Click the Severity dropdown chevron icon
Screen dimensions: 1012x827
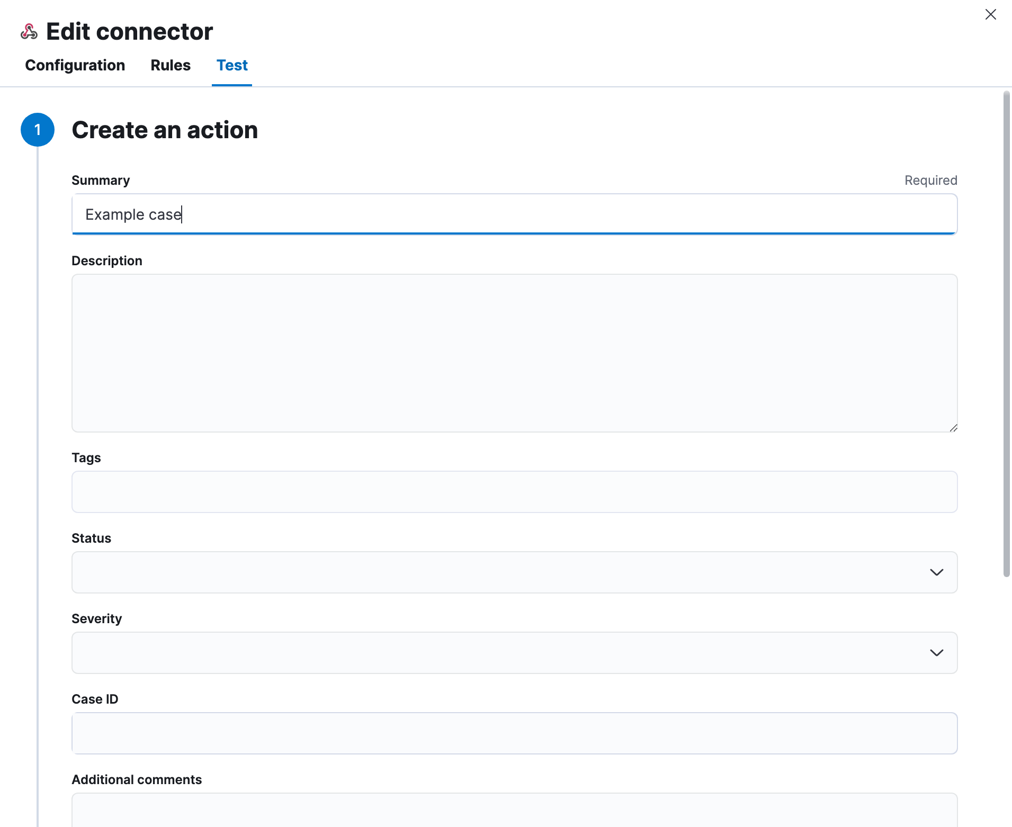pos(936,653)
